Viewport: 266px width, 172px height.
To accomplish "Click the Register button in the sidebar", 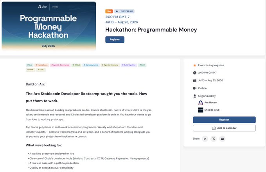I will [x=224, y=120].
